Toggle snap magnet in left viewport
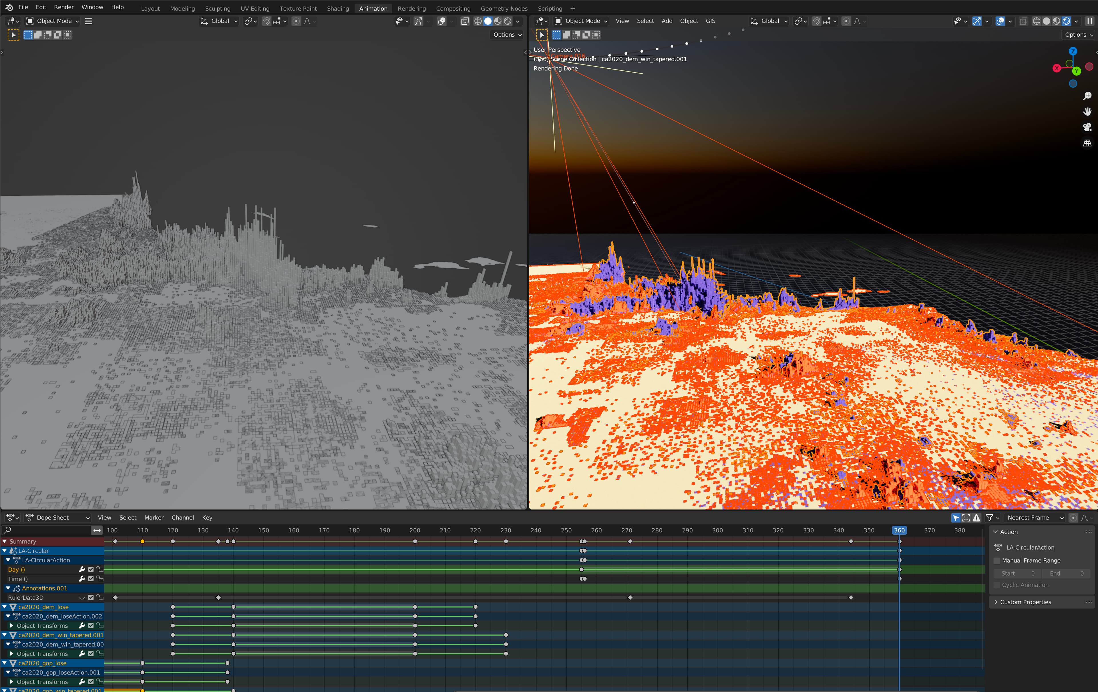This screenshot has height=692, width=1098. [267, 21]
